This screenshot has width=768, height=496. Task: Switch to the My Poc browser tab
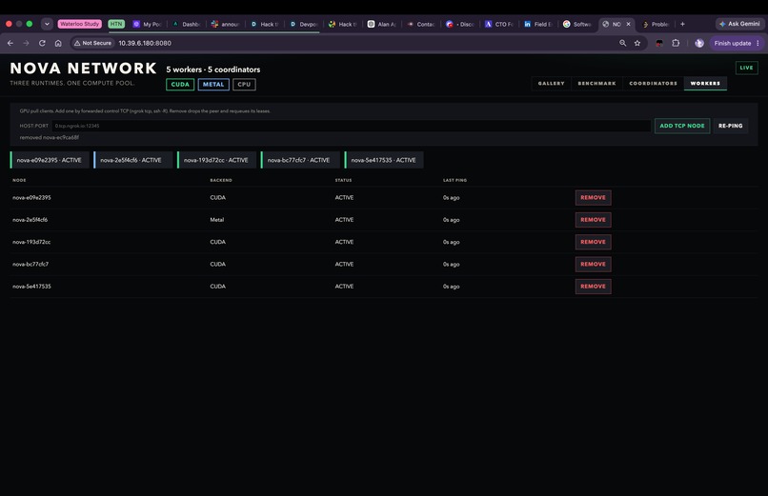point(147,24)
